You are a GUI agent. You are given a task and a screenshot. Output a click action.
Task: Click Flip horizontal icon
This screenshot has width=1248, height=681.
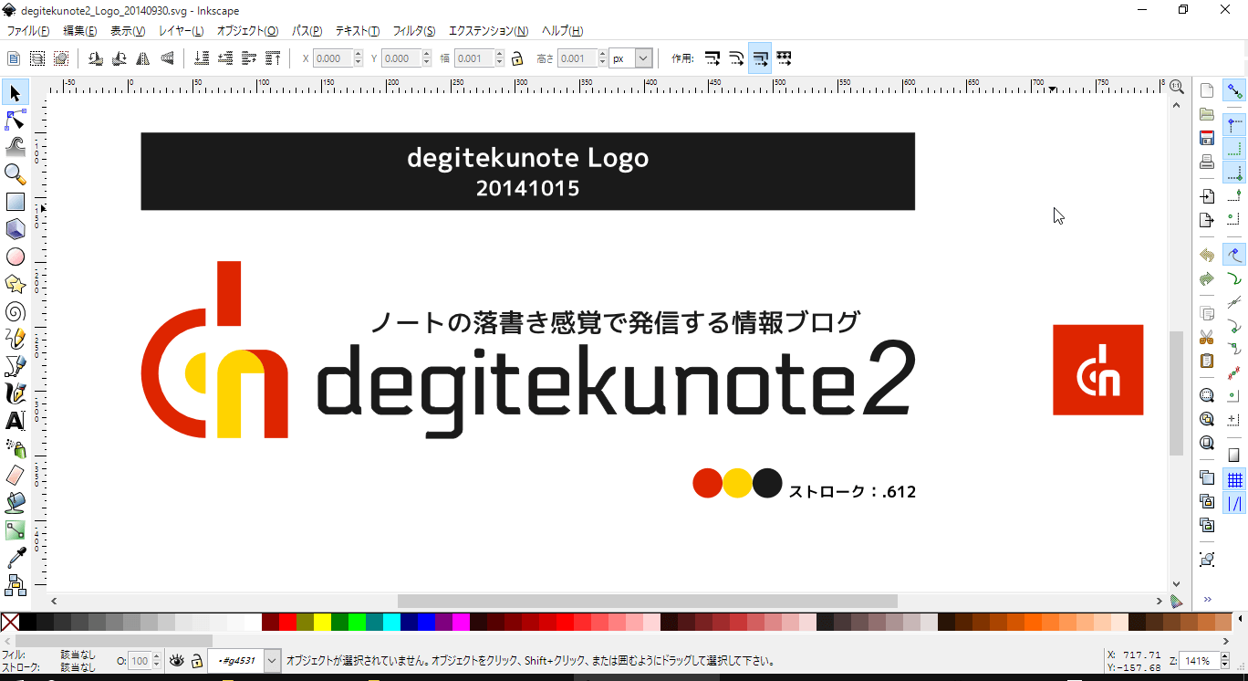143,58
